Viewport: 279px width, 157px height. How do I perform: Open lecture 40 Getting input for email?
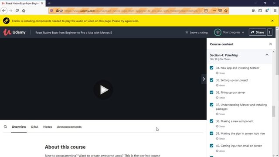pyautogui.click(x=239, y=146)
